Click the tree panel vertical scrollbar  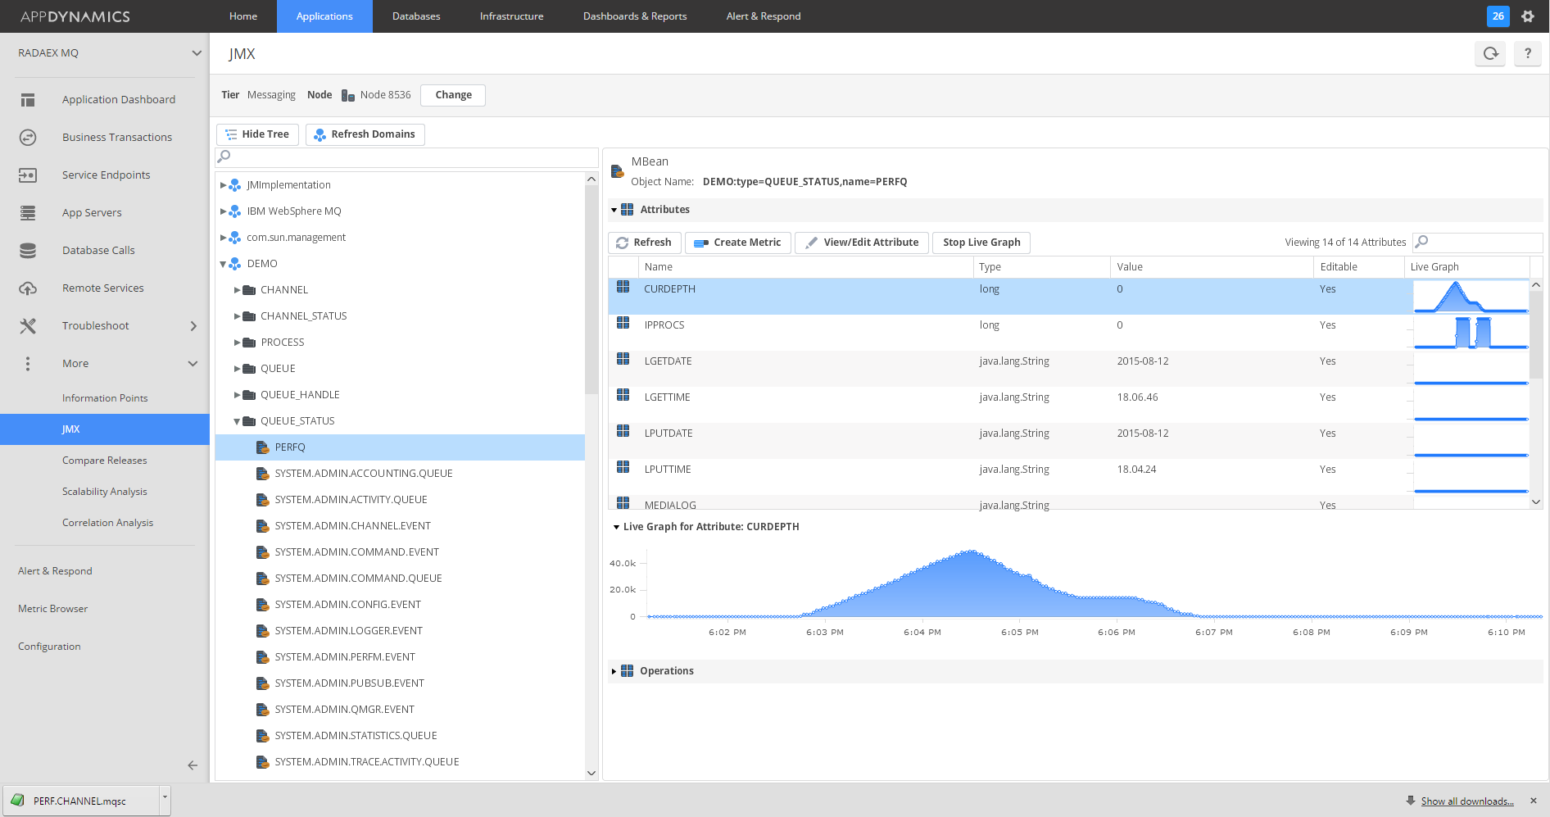coord(591,289)
